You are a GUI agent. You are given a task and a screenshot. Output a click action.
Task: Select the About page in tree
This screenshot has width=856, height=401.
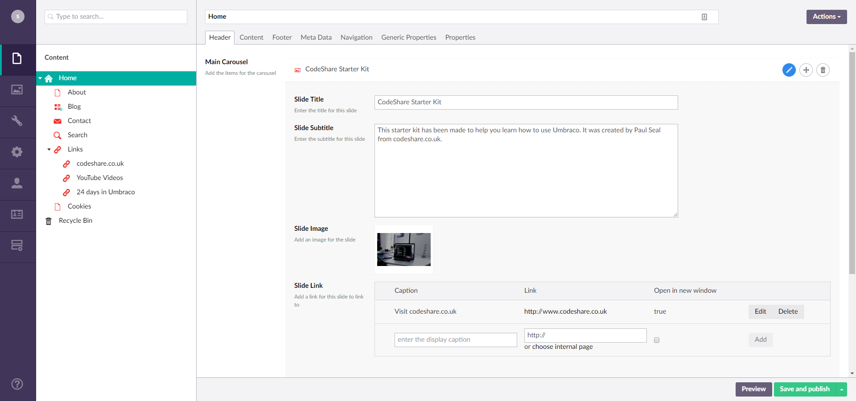(77, 93)
